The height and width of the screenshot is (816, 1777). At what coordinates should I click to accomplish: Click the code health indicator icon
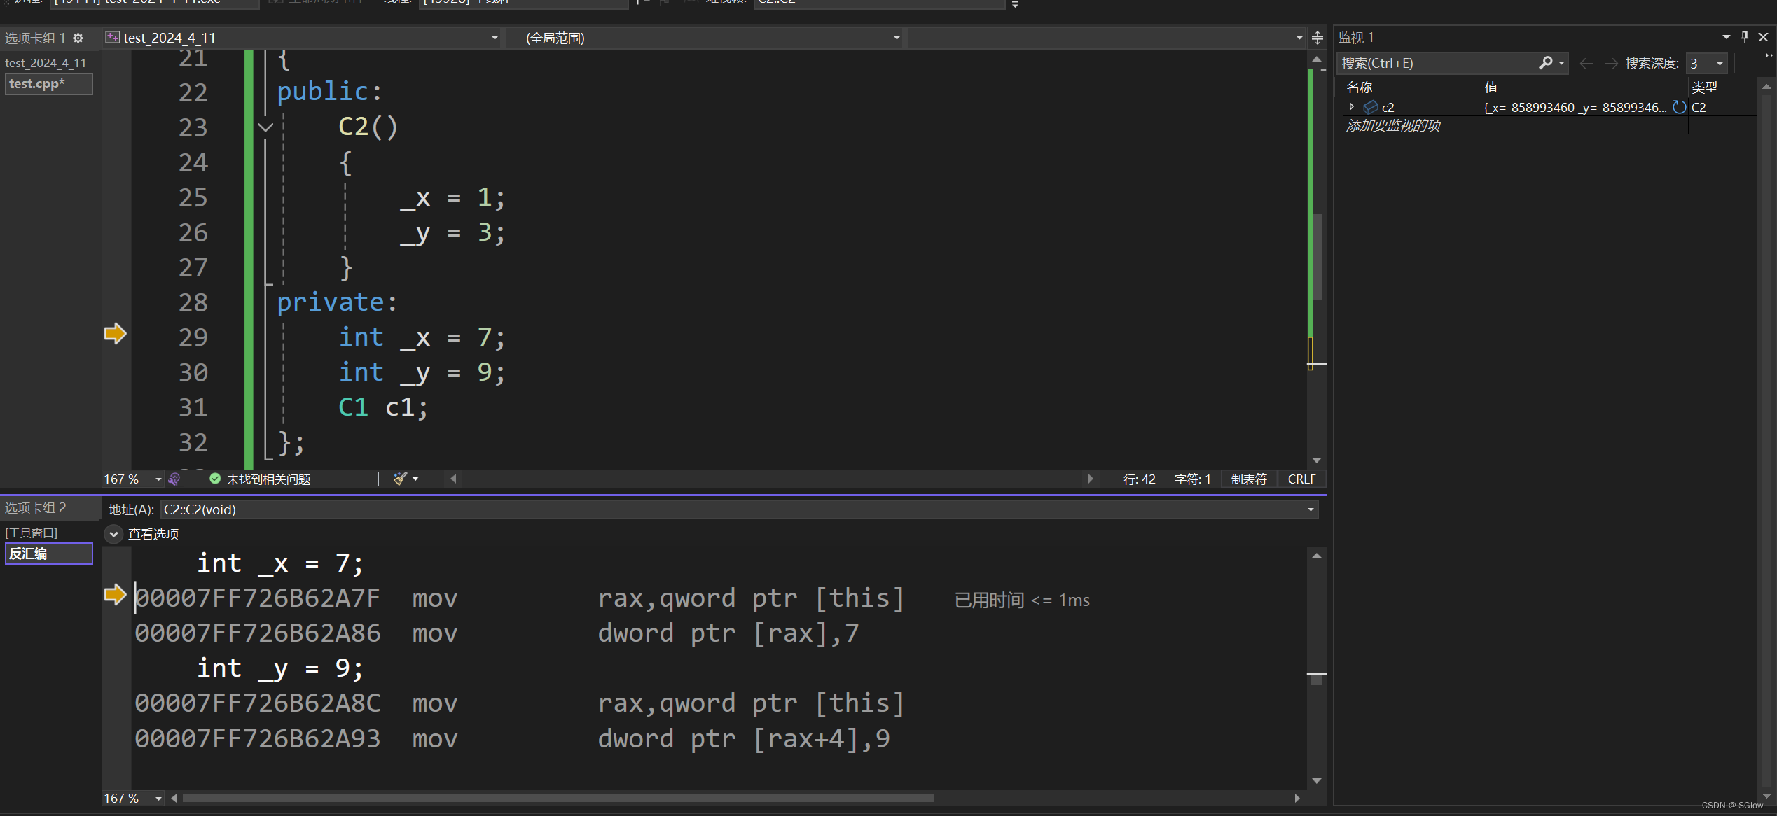click(x=175, y=479)
